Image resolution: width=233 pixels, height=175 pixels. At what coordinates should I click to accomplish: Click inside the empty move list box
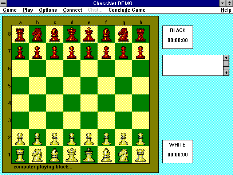(193, 65)
